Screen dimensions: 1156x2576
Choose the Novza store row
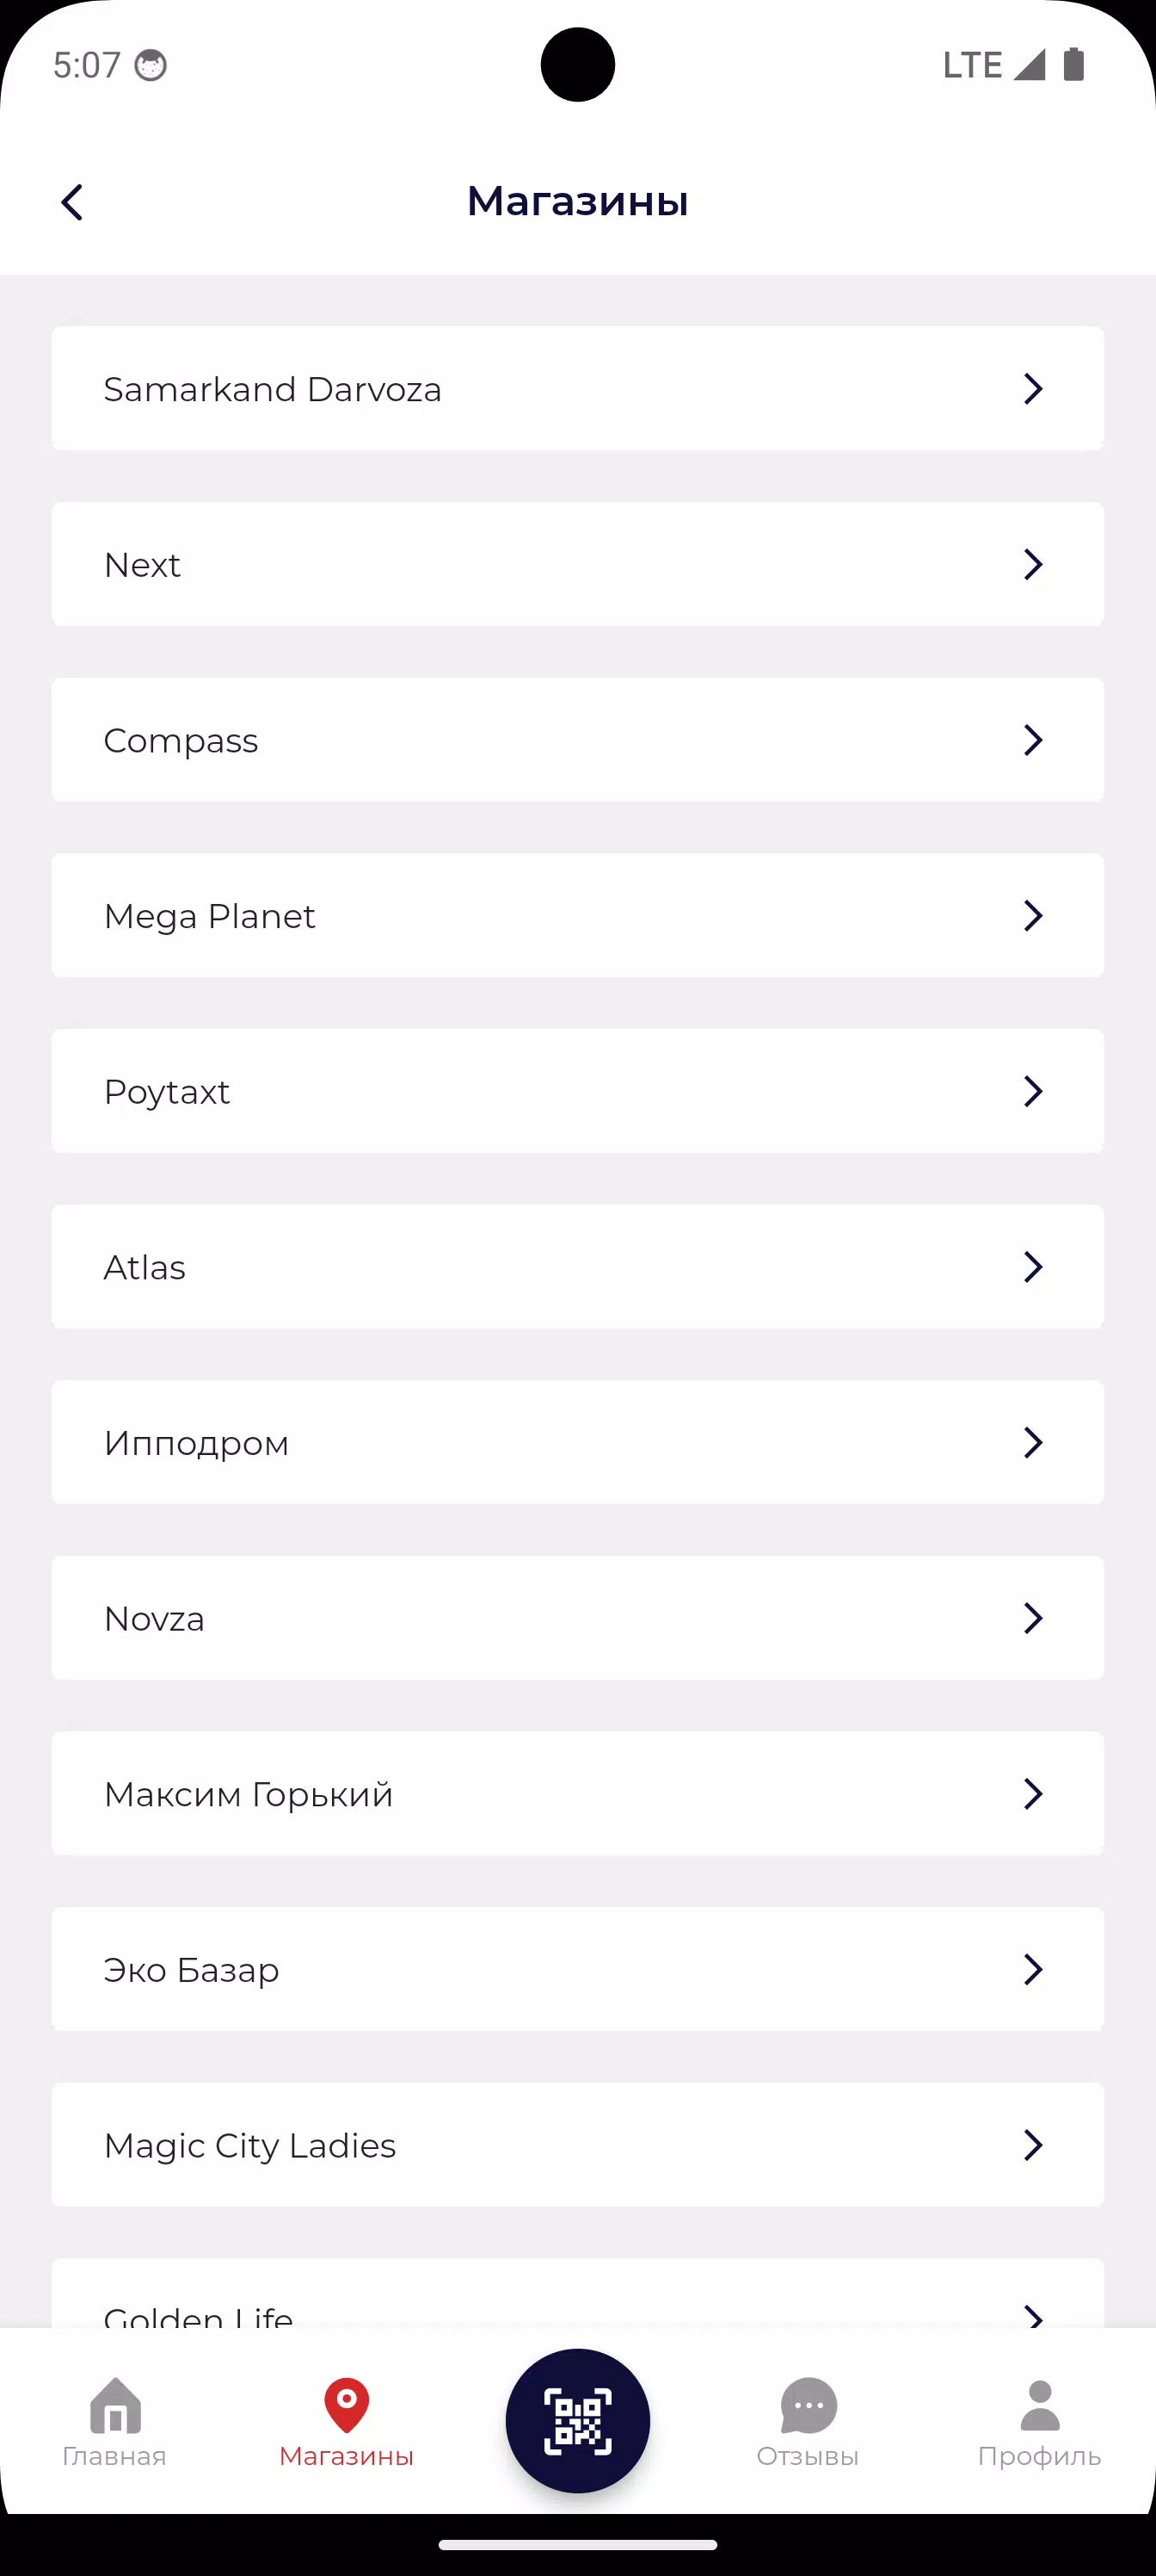(577, 1618)
